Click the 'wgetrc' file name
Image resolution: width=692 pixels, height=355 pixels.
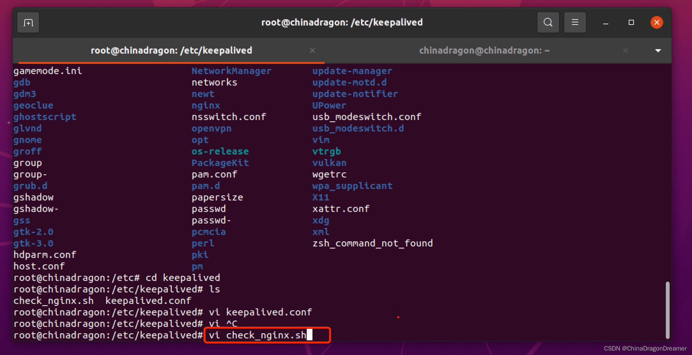tap(329, 174)
